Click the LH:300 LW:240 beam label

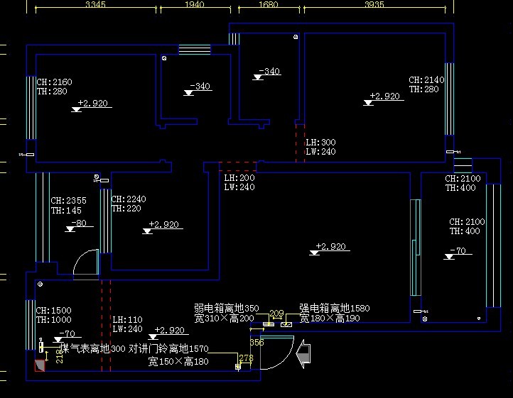pyautogui.click(x=320, y=147)
